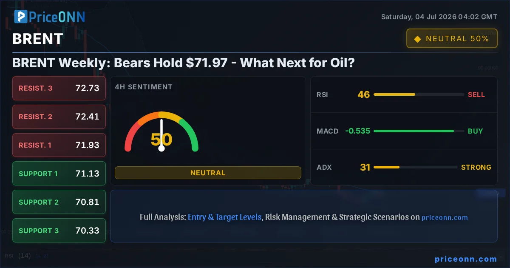
Task: Click the MACD green progress bar
Action: coord(419,131)
